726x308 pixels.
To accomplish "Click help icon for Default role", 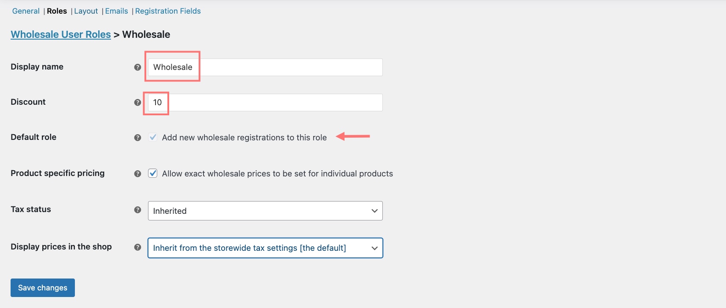I will 137,138.
